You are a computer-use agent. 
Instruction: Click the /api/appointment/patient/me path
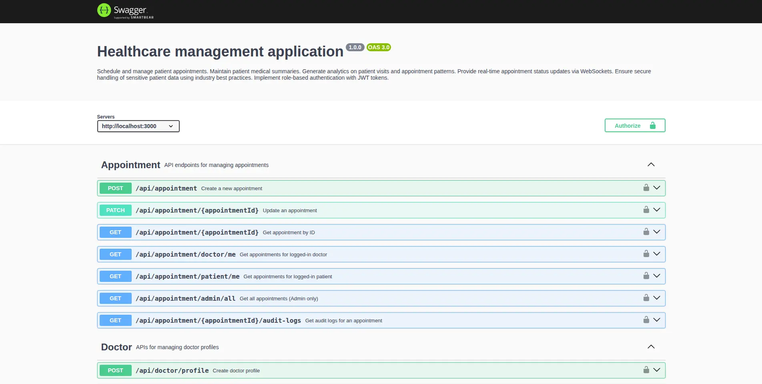point(188,276)
